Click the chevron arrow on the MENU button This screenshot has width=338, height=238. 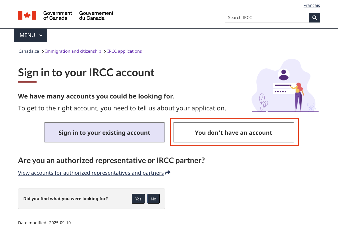[41, 35]
